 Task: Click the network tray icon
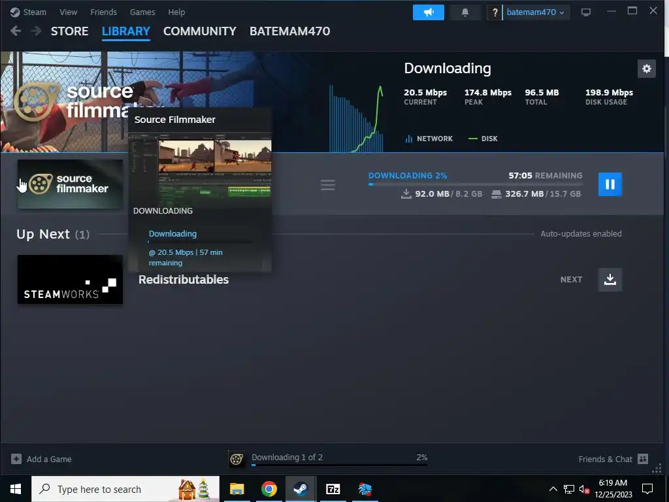[x=569, y=489]
